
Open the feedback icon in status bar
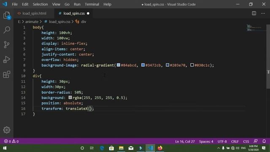tap(256, 141)
